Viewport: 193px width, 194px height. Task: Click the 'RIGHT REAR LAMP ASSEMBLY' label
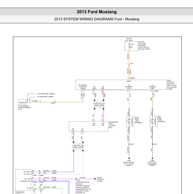click(x=138, y=120)
